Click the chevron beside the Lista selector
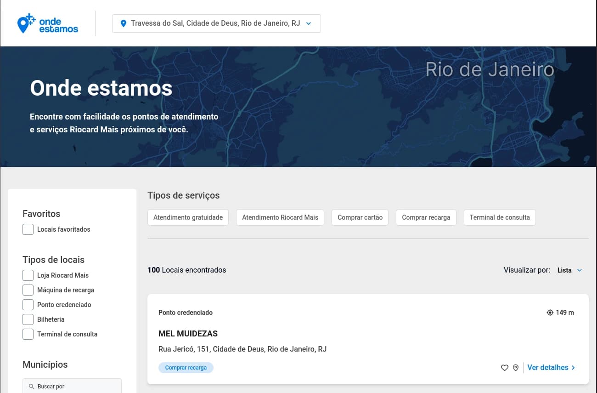This screenshot has height=393, width=597. click(579, 270)
